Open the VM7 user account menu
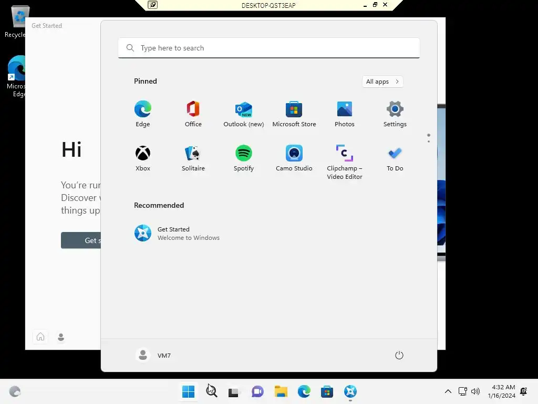The width and height of the screenshot is (538, 404). pos(153,355)
